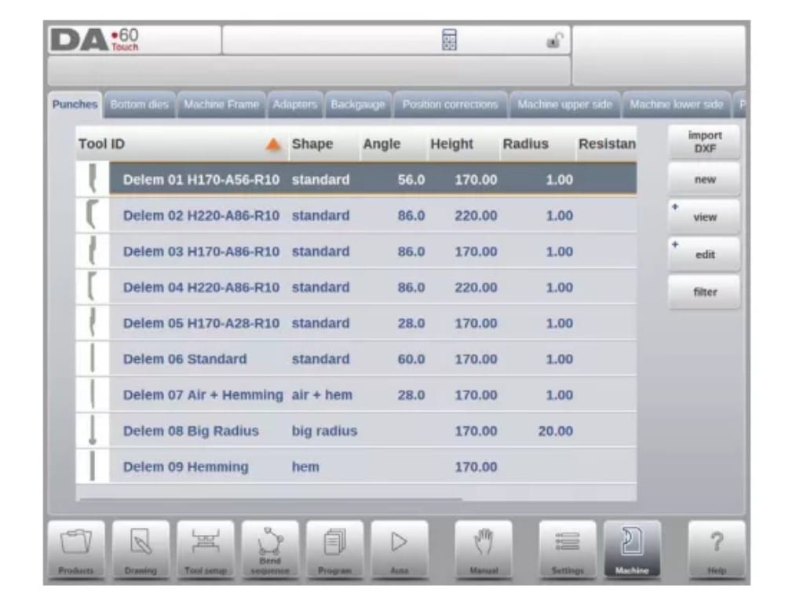785x597 pixels.
Task: Select row Delem 09 Hemming
Action: (356, 467)
